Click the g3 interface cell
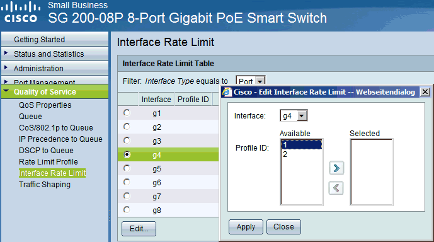 (157, 141)
